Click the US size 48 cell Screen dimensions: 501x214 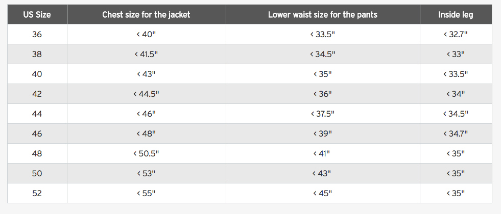click(x=37, y=153)
